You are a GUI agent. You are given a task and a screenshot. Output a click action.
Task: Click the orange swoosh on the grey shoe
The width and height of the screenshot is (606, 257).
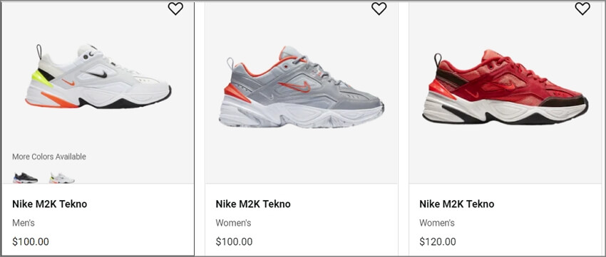(294, 86)
